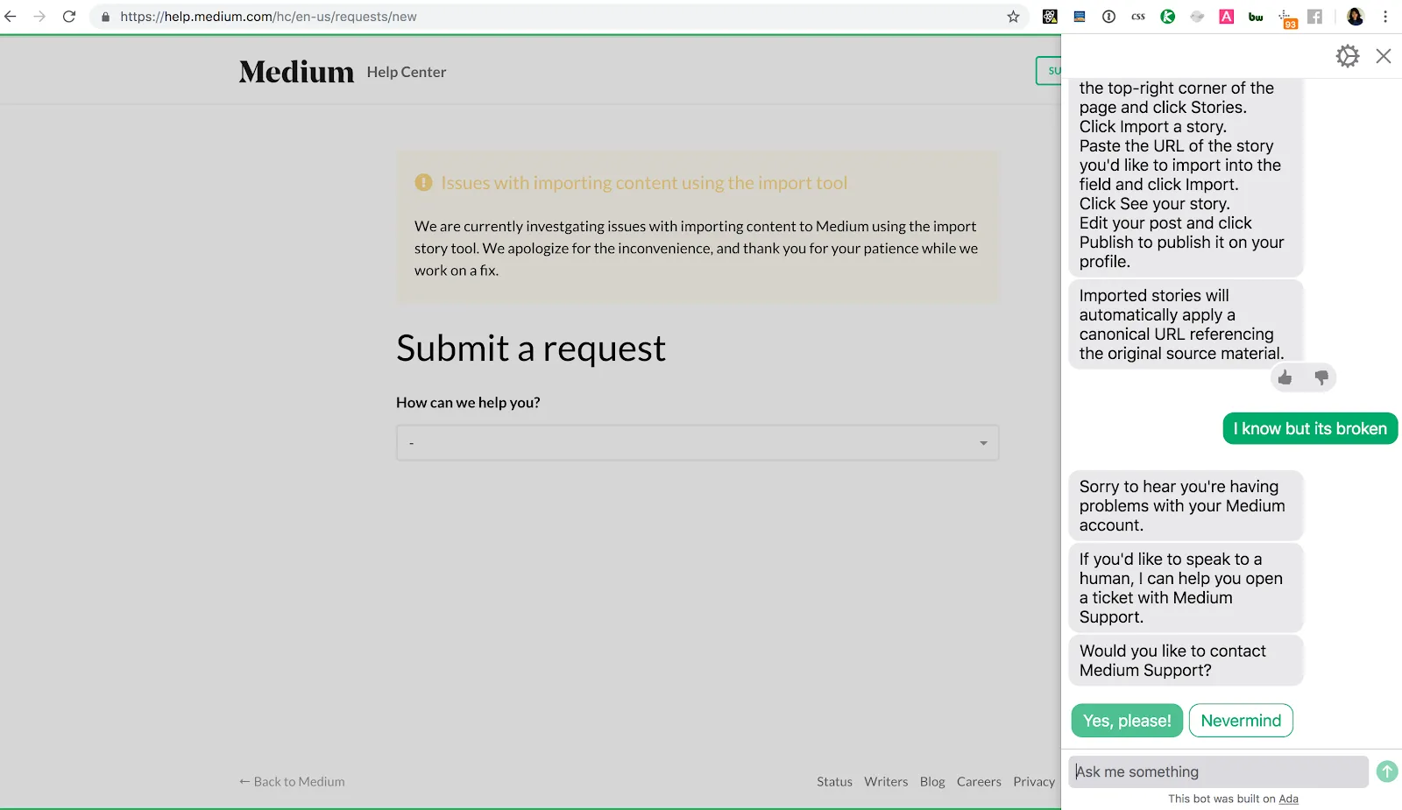Click the pink A extension icon

[1227, 17]
